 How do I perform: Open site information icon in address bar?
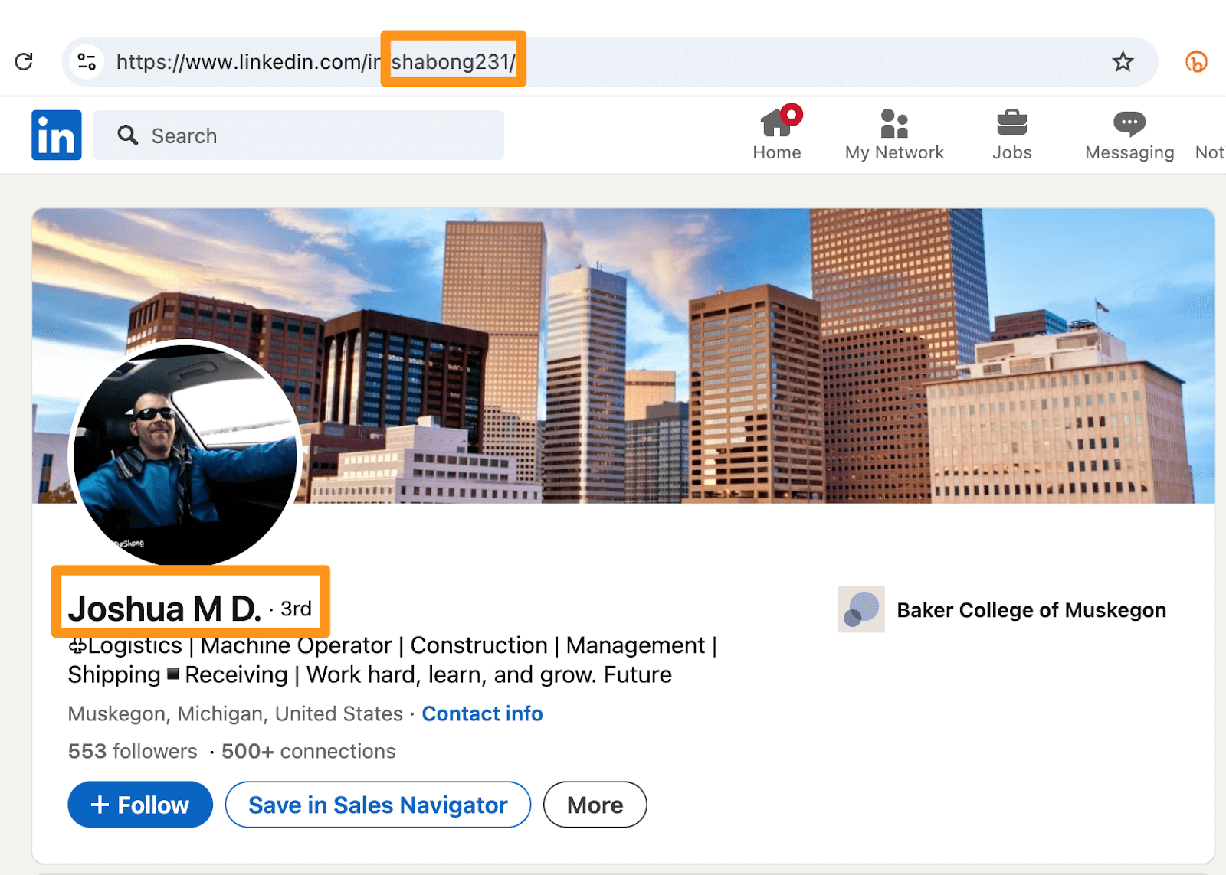[87, 61]
